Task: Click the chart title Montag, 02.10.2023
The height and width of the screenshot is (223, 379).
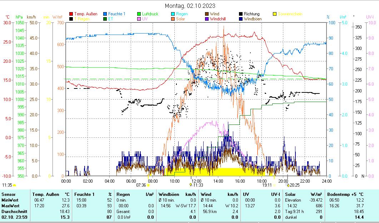Action: pos(190,6)
